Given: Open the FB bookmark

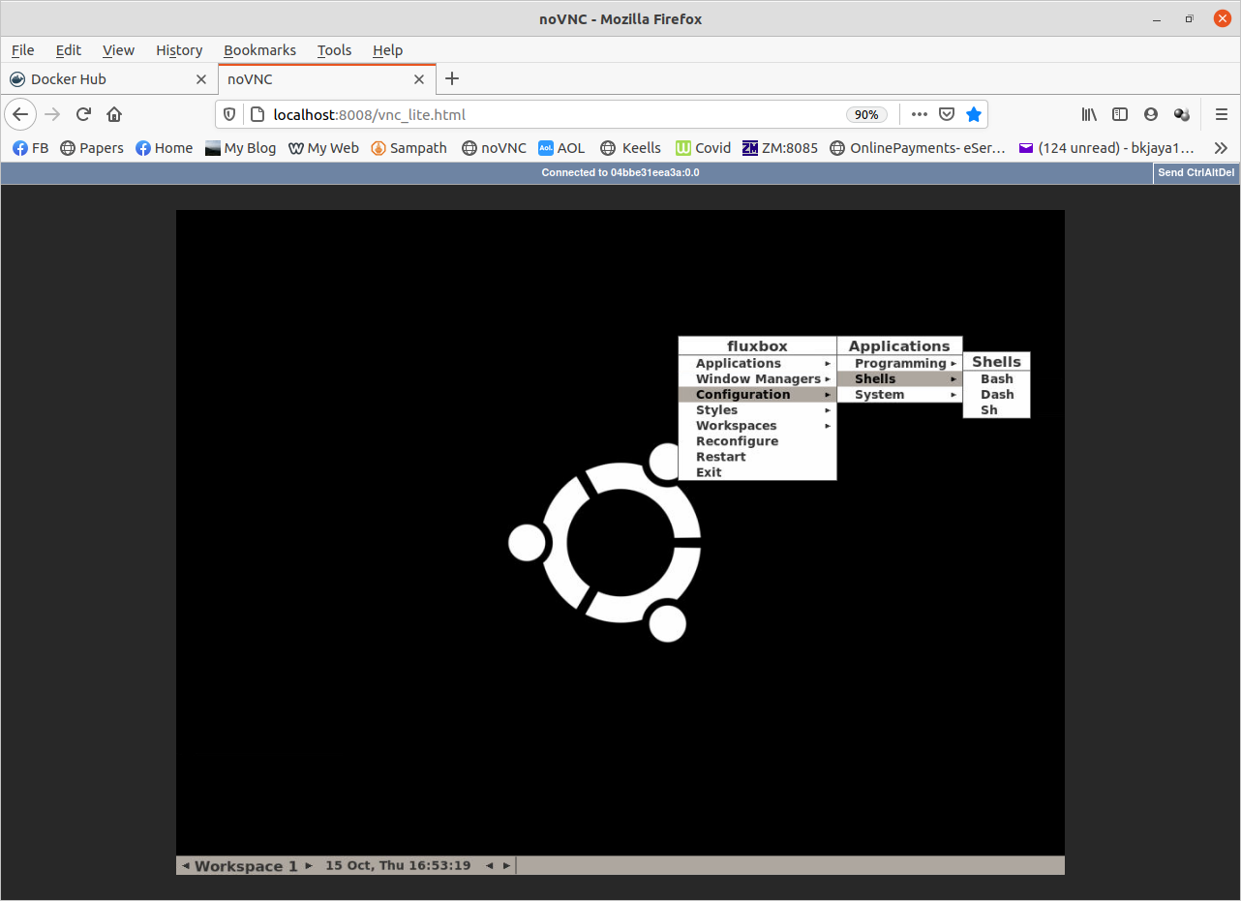Looking at the screenshot, I should point(30,148).
